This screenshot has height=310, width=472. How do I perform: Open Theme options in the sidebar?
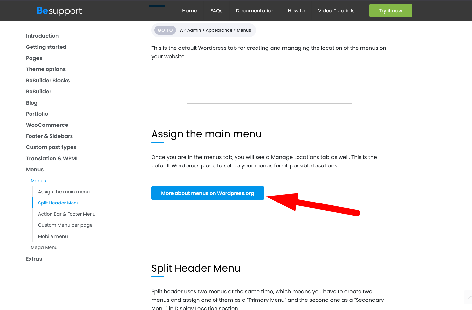click(46, 69)
